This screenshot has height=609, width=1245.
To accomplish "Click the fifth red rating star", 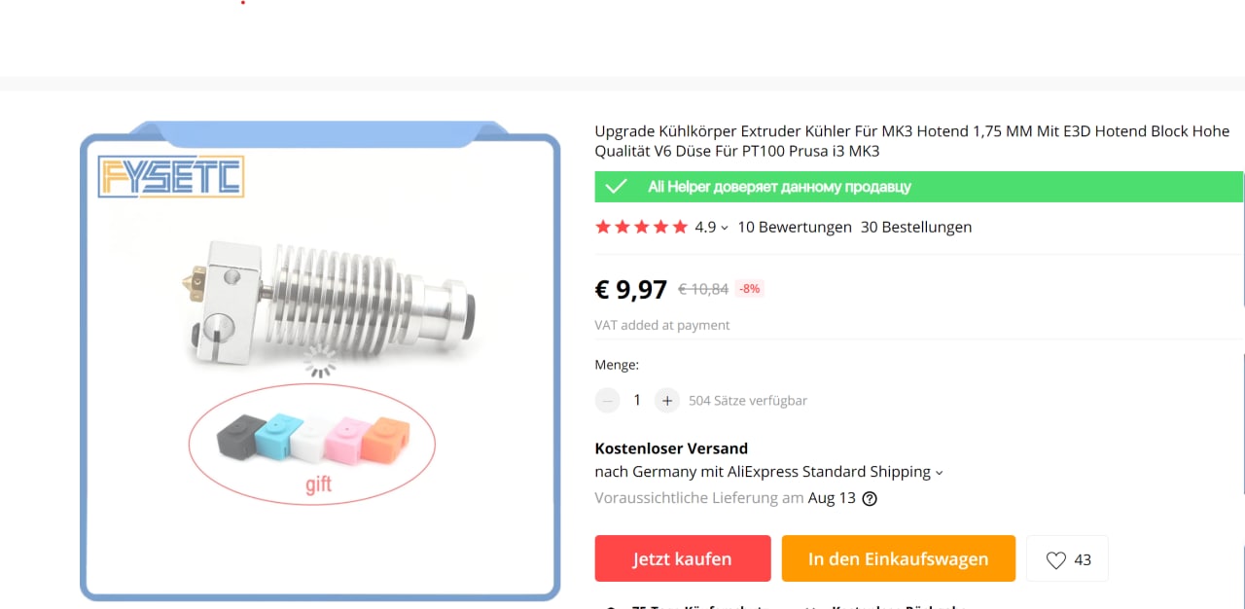I will (681, 227).
